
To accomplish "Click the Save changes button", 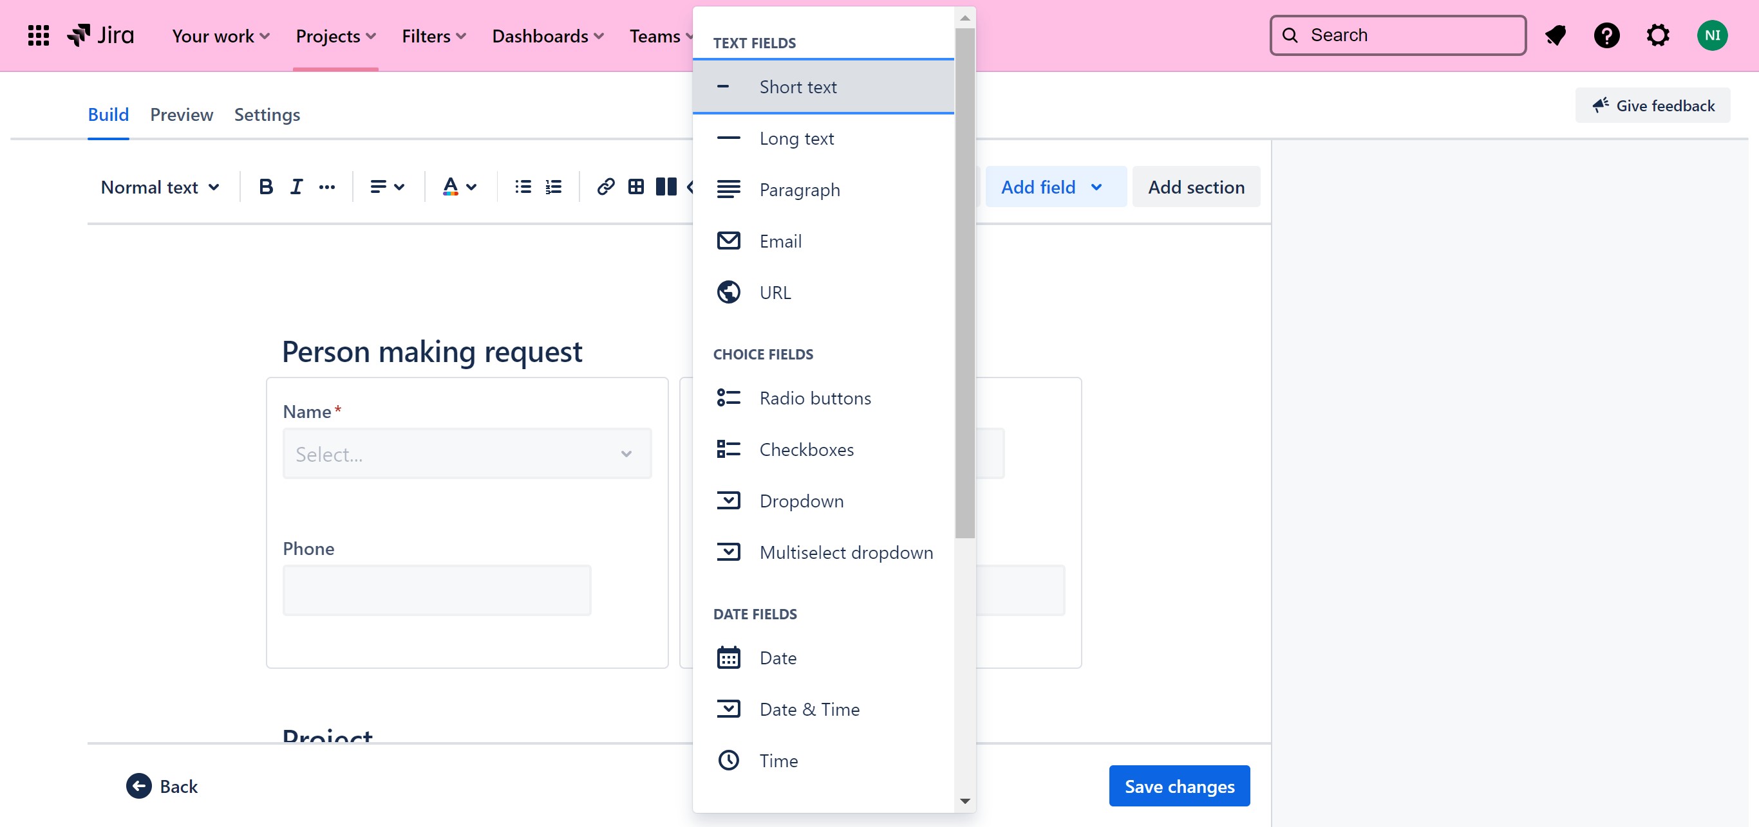I will 1180,786.
